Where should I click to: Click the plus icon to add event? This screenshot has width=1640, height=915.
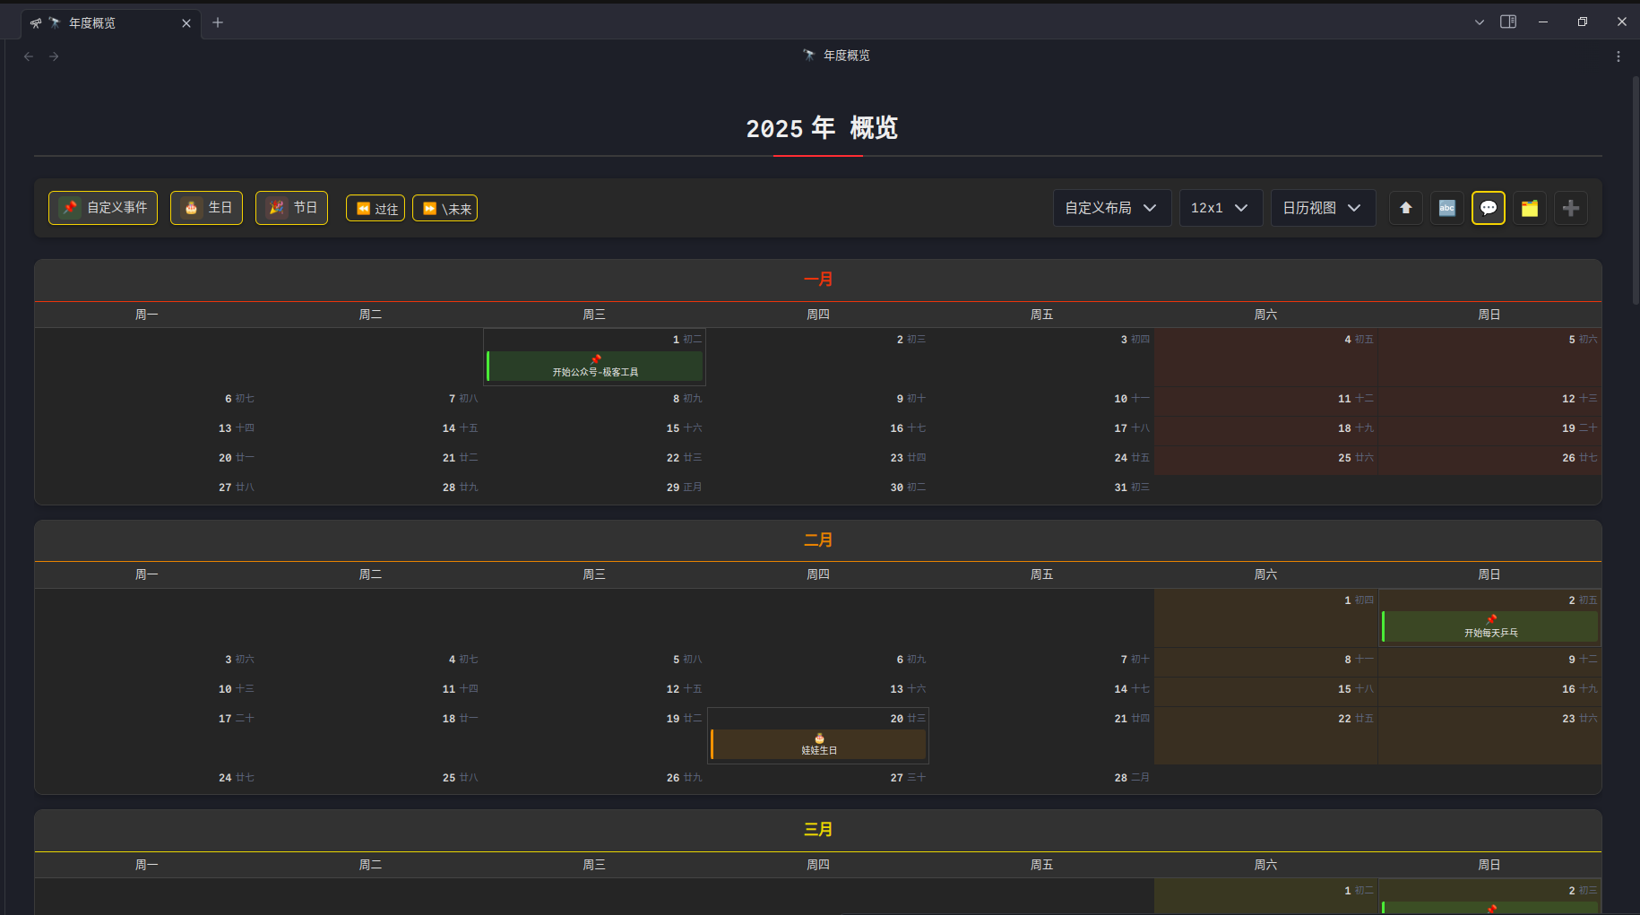1570,208
